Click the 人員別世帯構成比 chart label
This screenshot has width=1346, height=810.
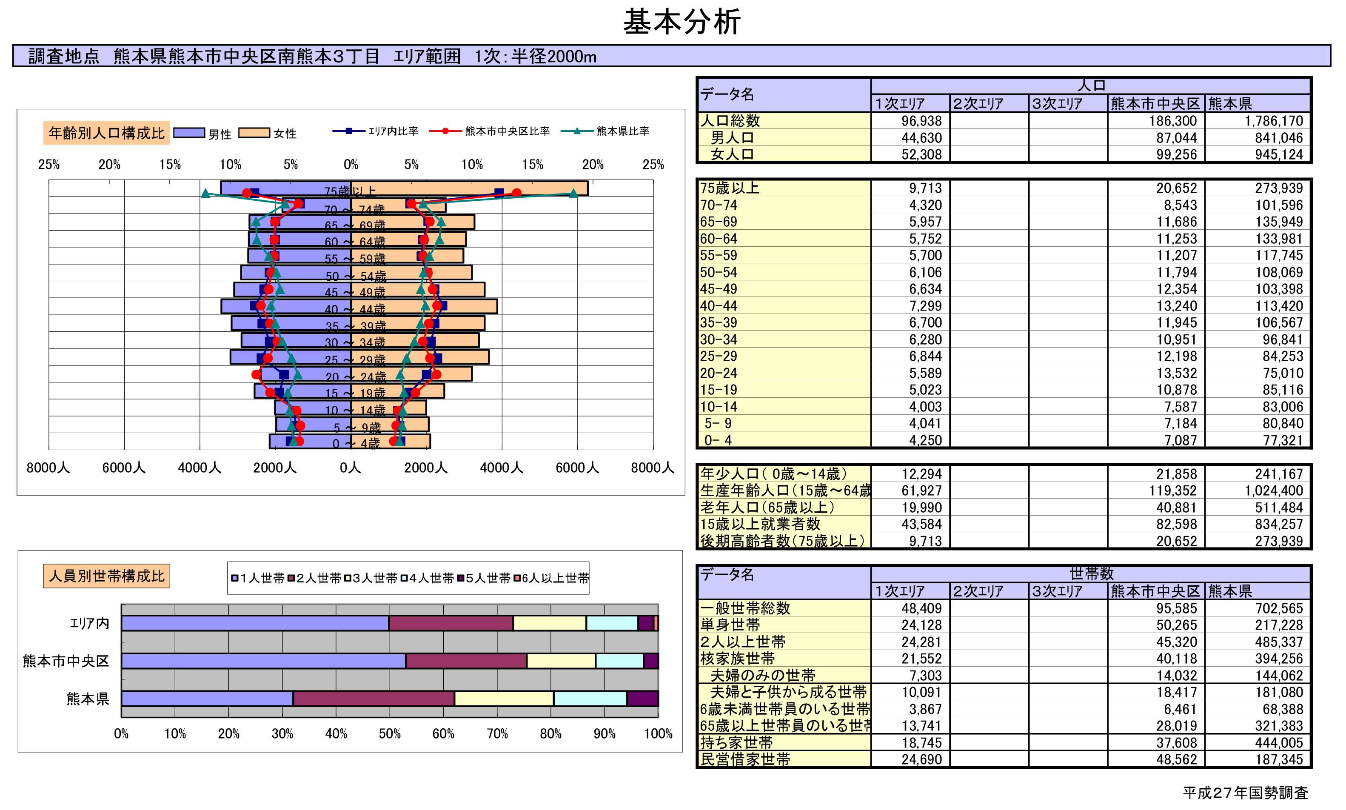click(x=106, y=576)
